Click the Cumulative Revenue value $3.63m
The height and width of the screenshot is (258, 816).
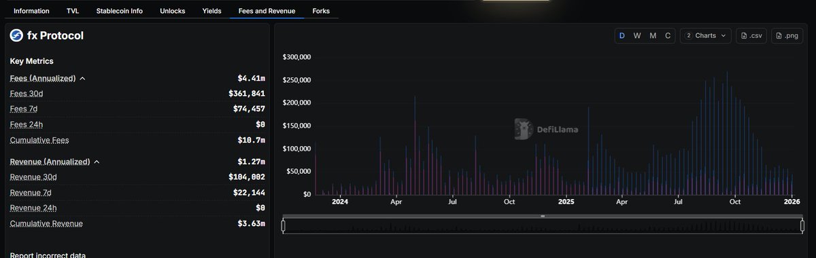(x=252, y=223)
